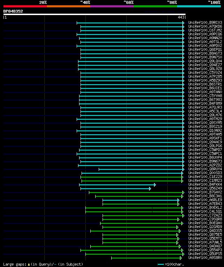224x267 pixels.
Task: Open hit UniRef100_A5C3L4
Action: 205,111
